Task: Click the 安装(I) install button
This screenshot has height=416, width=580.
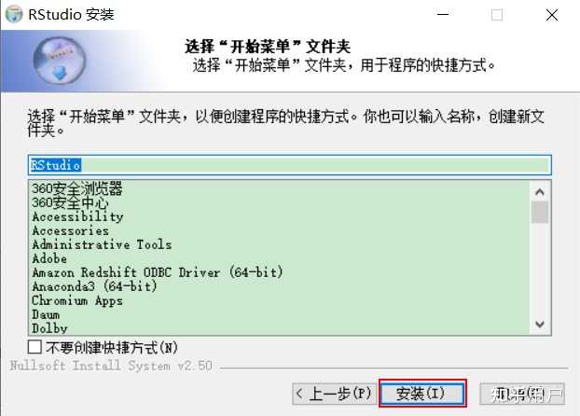Action: click(x=422, y=394)
